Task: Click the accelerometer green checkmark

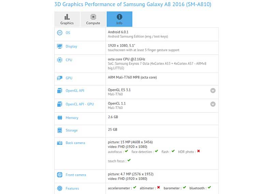Action: point(135,188)
